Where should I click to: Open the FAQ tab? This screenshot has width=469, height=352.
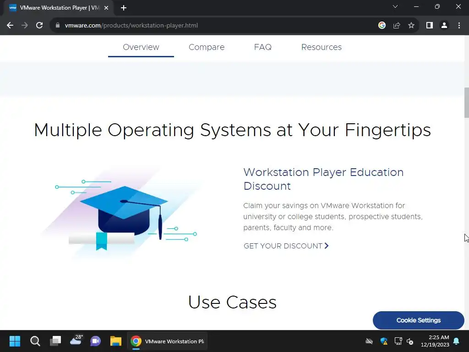click(x=262, y=47)
